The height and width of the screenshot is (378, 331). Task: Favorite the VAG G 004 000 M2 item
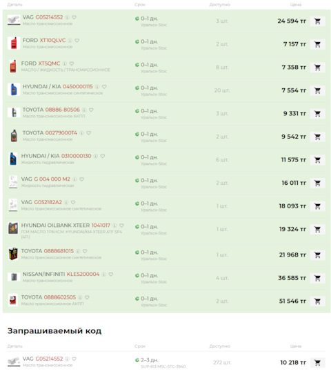(82, 179)
